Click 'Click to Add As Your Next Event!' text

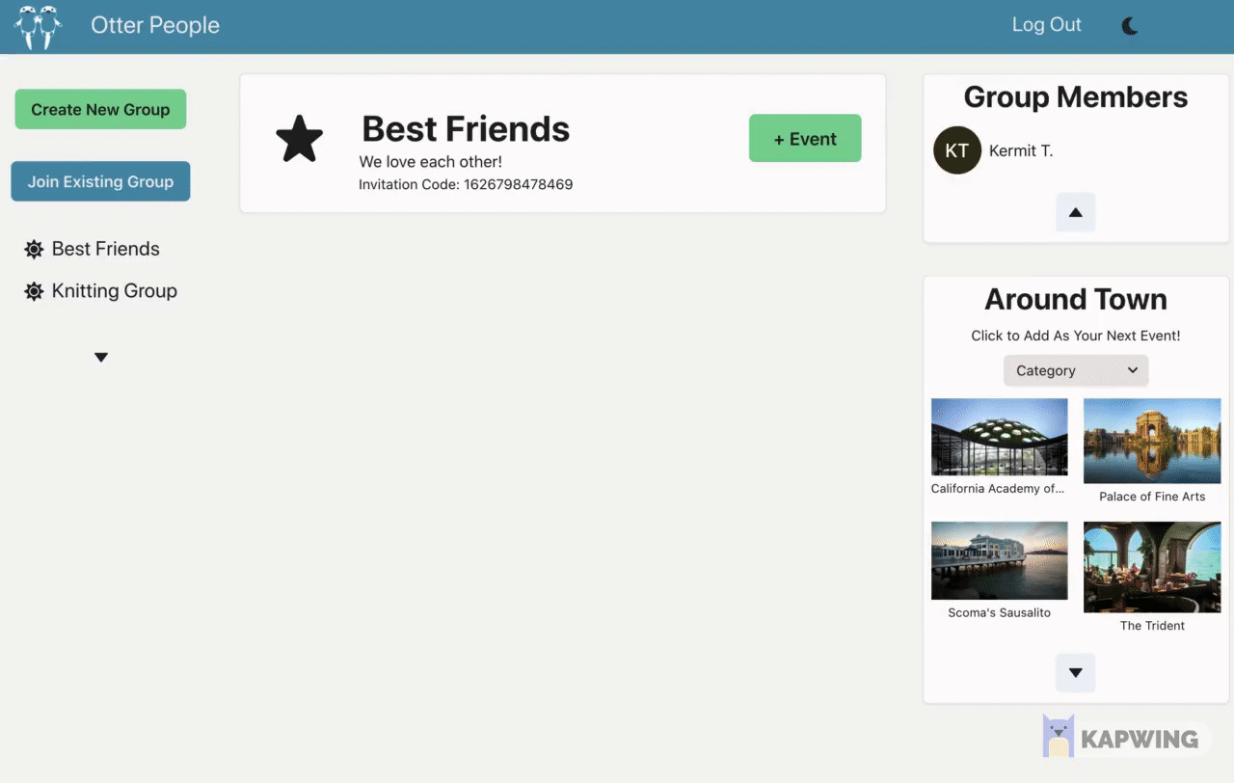pyautogui.click(x=1076, y=336)
